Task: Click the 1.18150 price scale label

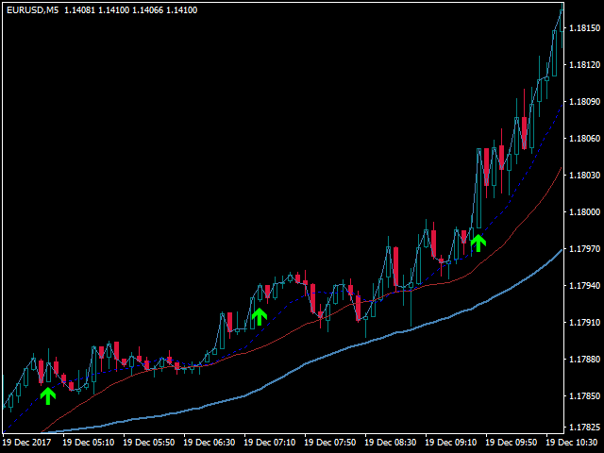Action: [x=584, y=28]
